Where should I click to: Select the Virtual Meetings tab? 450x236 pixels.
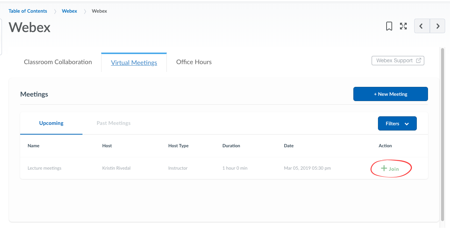coord(134,63)
